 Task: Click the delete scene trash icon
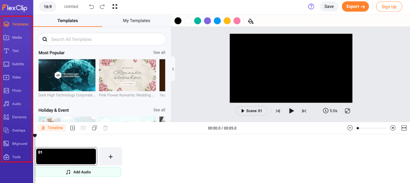tap(105, 128)
